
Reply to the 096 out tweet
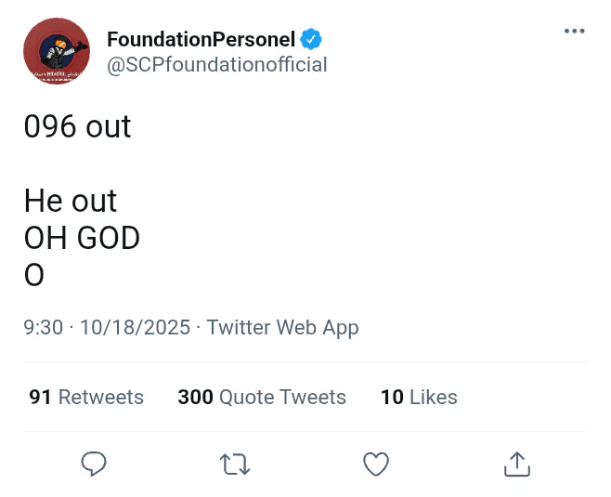[94, 464]
